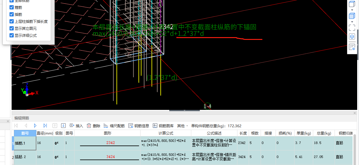The image size is (359, 165).
Task: Click formula cell of 插筋.2 row
Action: [x=166, y=157]
